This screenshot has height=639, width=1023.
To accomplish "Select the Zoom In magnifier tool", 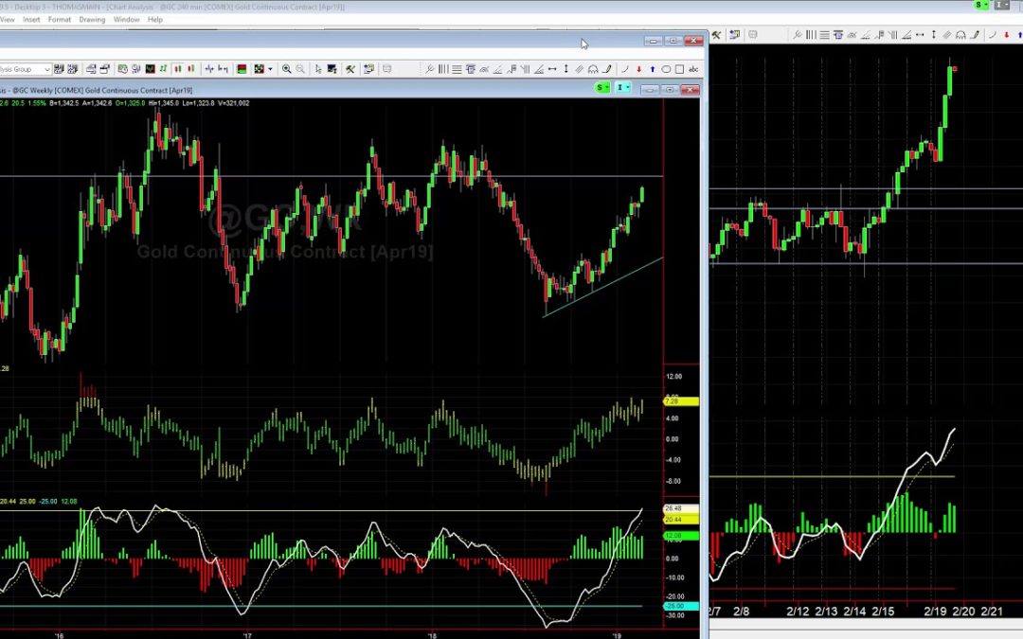I will [x=286, y=68].
